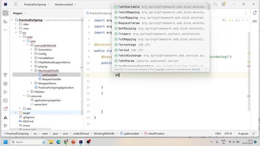Viewport: 260px width, 146px height.
Task: Open the Git tool window icon
Action: (5, 126)
